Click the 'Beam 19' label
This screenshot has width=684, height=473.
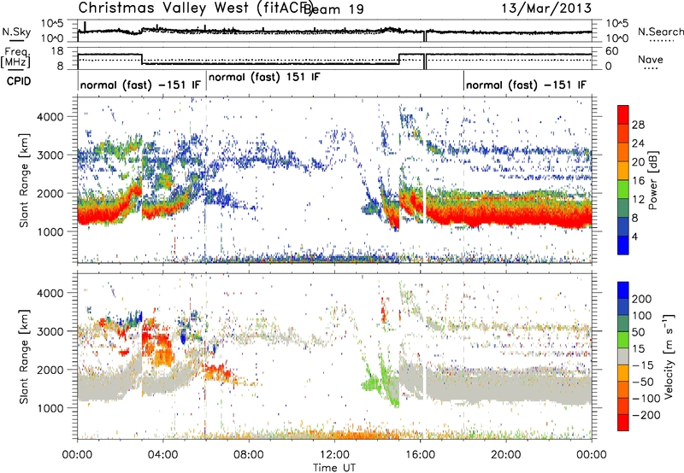pyautogui.click(x=335, y=9)
